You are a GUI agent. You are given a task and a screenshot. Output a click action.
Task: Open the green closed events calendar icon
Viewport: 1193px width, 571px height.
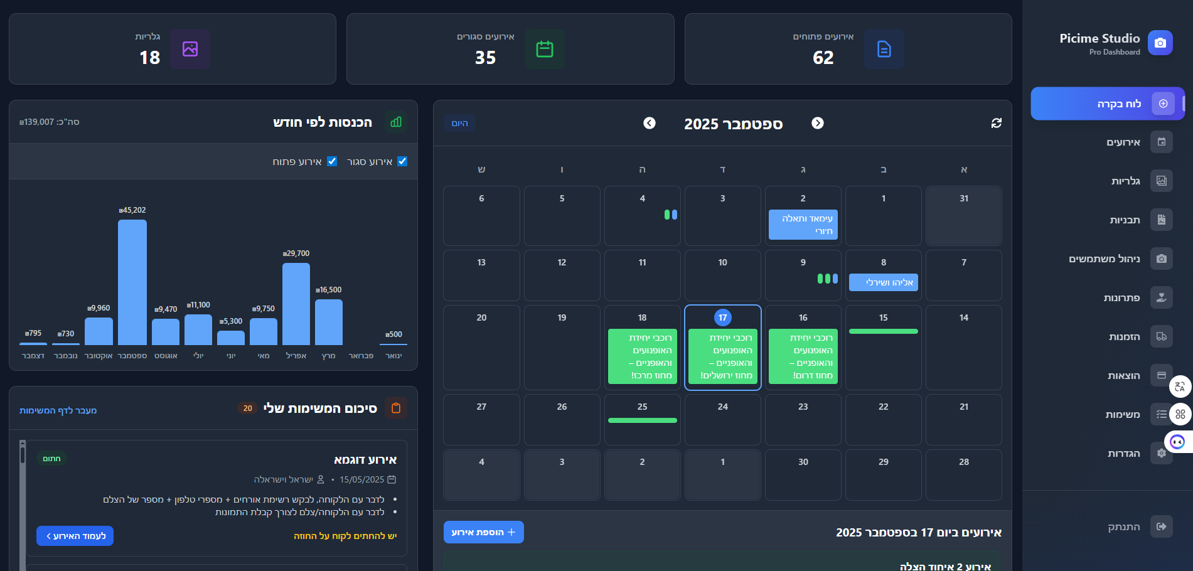tap(544, 49)
